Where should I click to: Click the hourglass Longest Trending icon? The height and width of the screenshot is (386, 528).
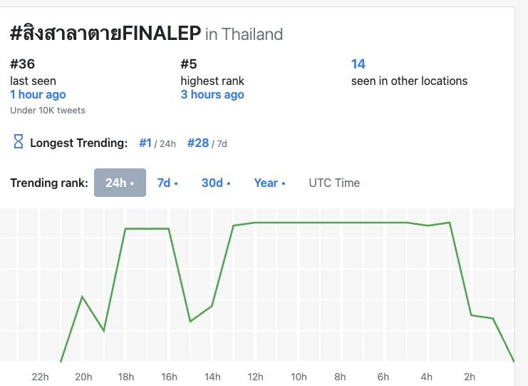pos(19,141)
